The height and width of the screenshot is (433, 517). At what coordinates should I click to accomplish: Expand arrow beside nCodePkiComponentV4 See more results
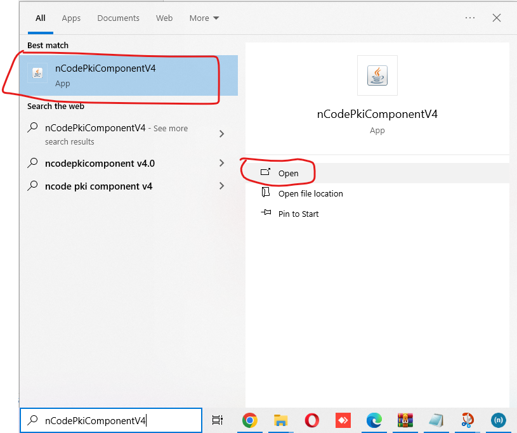pos(221,134)
